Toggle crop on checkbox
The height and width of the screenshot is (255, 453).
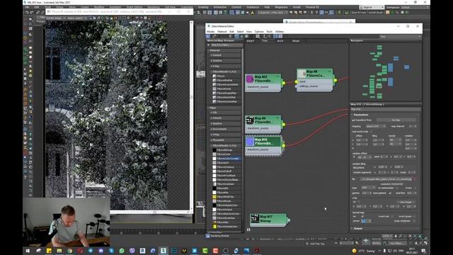[359, 202]
